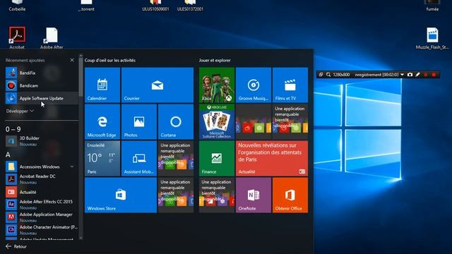Screen dimensions: 452x254
Task: Open Microsoft Solitaire Collection tile
Action: tap(217, 121)
